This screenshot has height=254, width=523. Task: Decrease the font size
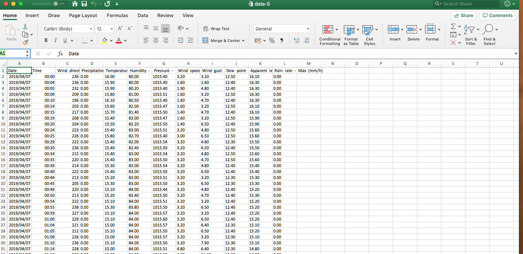(130, 29)
